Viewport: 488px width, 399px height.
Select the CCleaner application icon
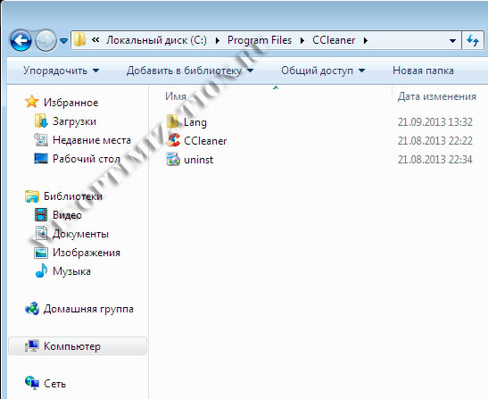click(173, 140)
